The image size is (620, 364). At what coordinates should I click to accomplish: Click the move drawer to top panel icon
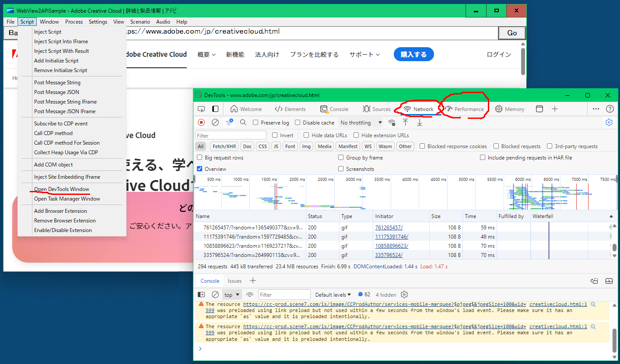click(x=594, y=281)
